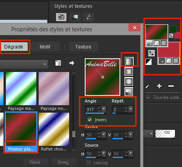Open the Angle value dropdown arrow
Screen dimensions: 182x167
104,109
